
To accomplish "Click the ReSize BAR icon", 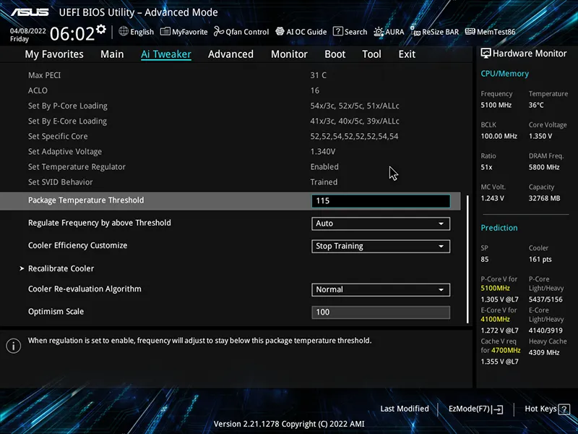I will (x=415, y=32).
